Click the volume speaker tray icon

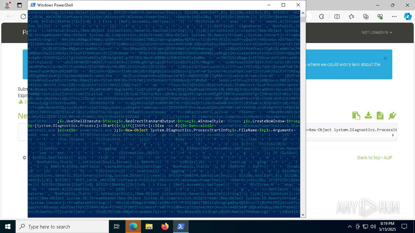373,227
